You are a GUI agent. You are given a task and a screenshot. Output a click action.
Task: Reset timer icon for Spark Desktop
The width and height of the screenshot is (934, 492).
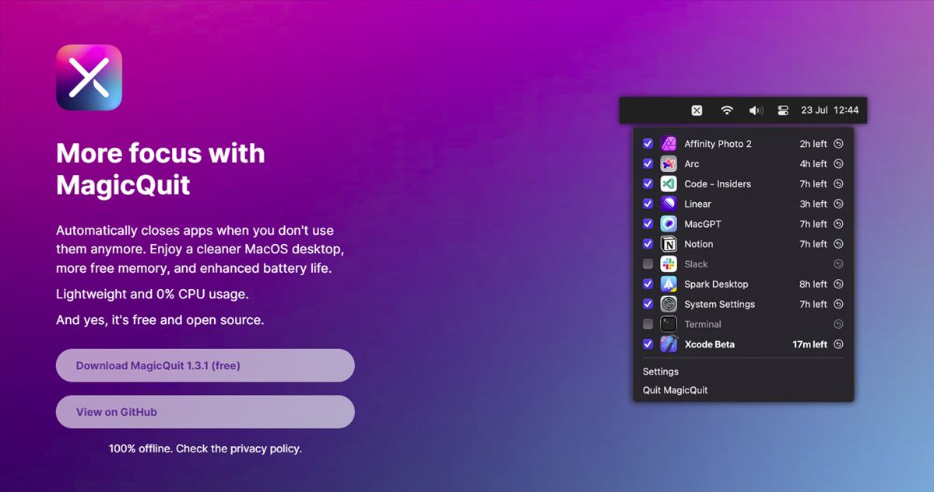pyautogui.click(x=838, y=284)
